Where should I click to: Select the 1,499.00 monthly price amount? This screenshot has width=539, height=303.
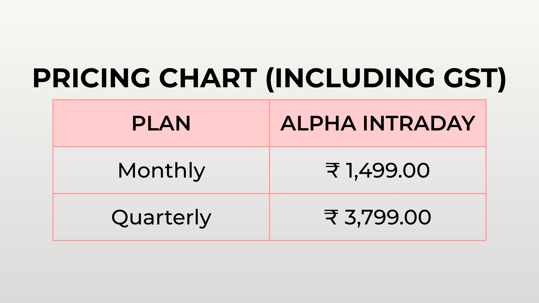tap(387, 170)
